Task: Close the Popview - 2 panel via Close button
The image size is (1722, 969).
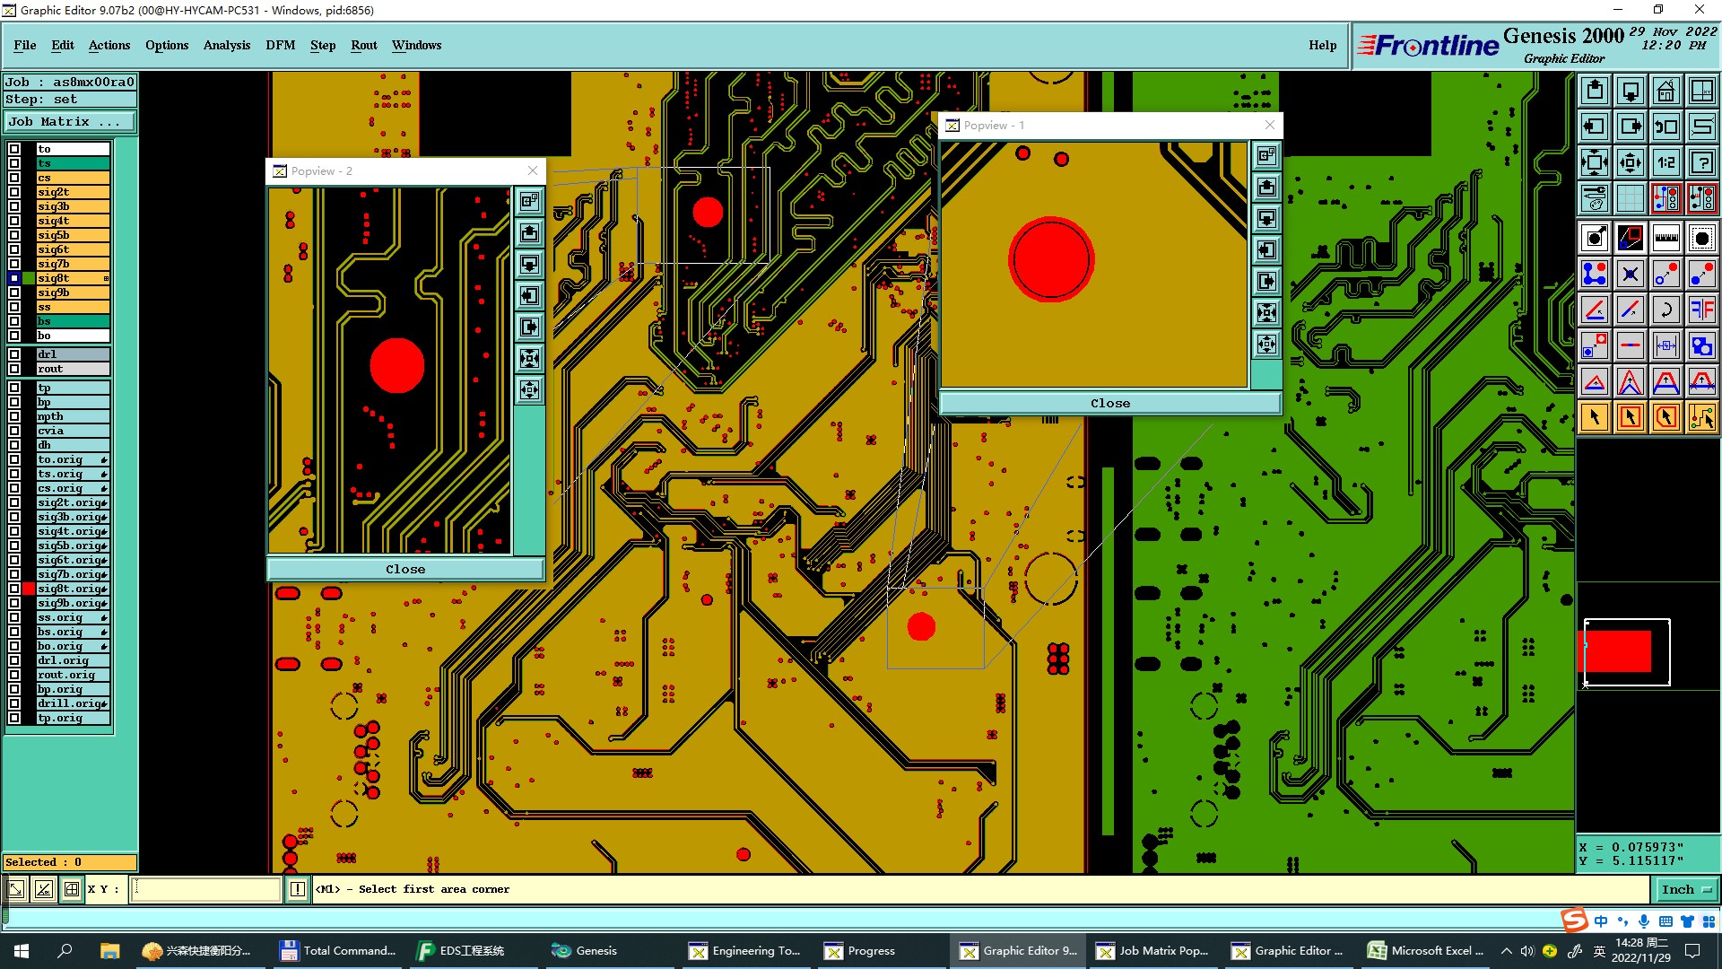Action: point(405,569)
